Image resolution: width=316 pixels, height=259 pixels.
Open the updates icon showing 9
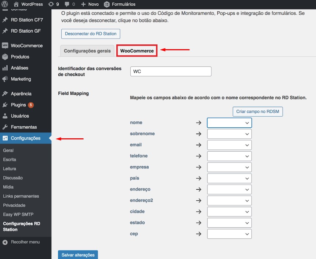[x=51, y=4]
